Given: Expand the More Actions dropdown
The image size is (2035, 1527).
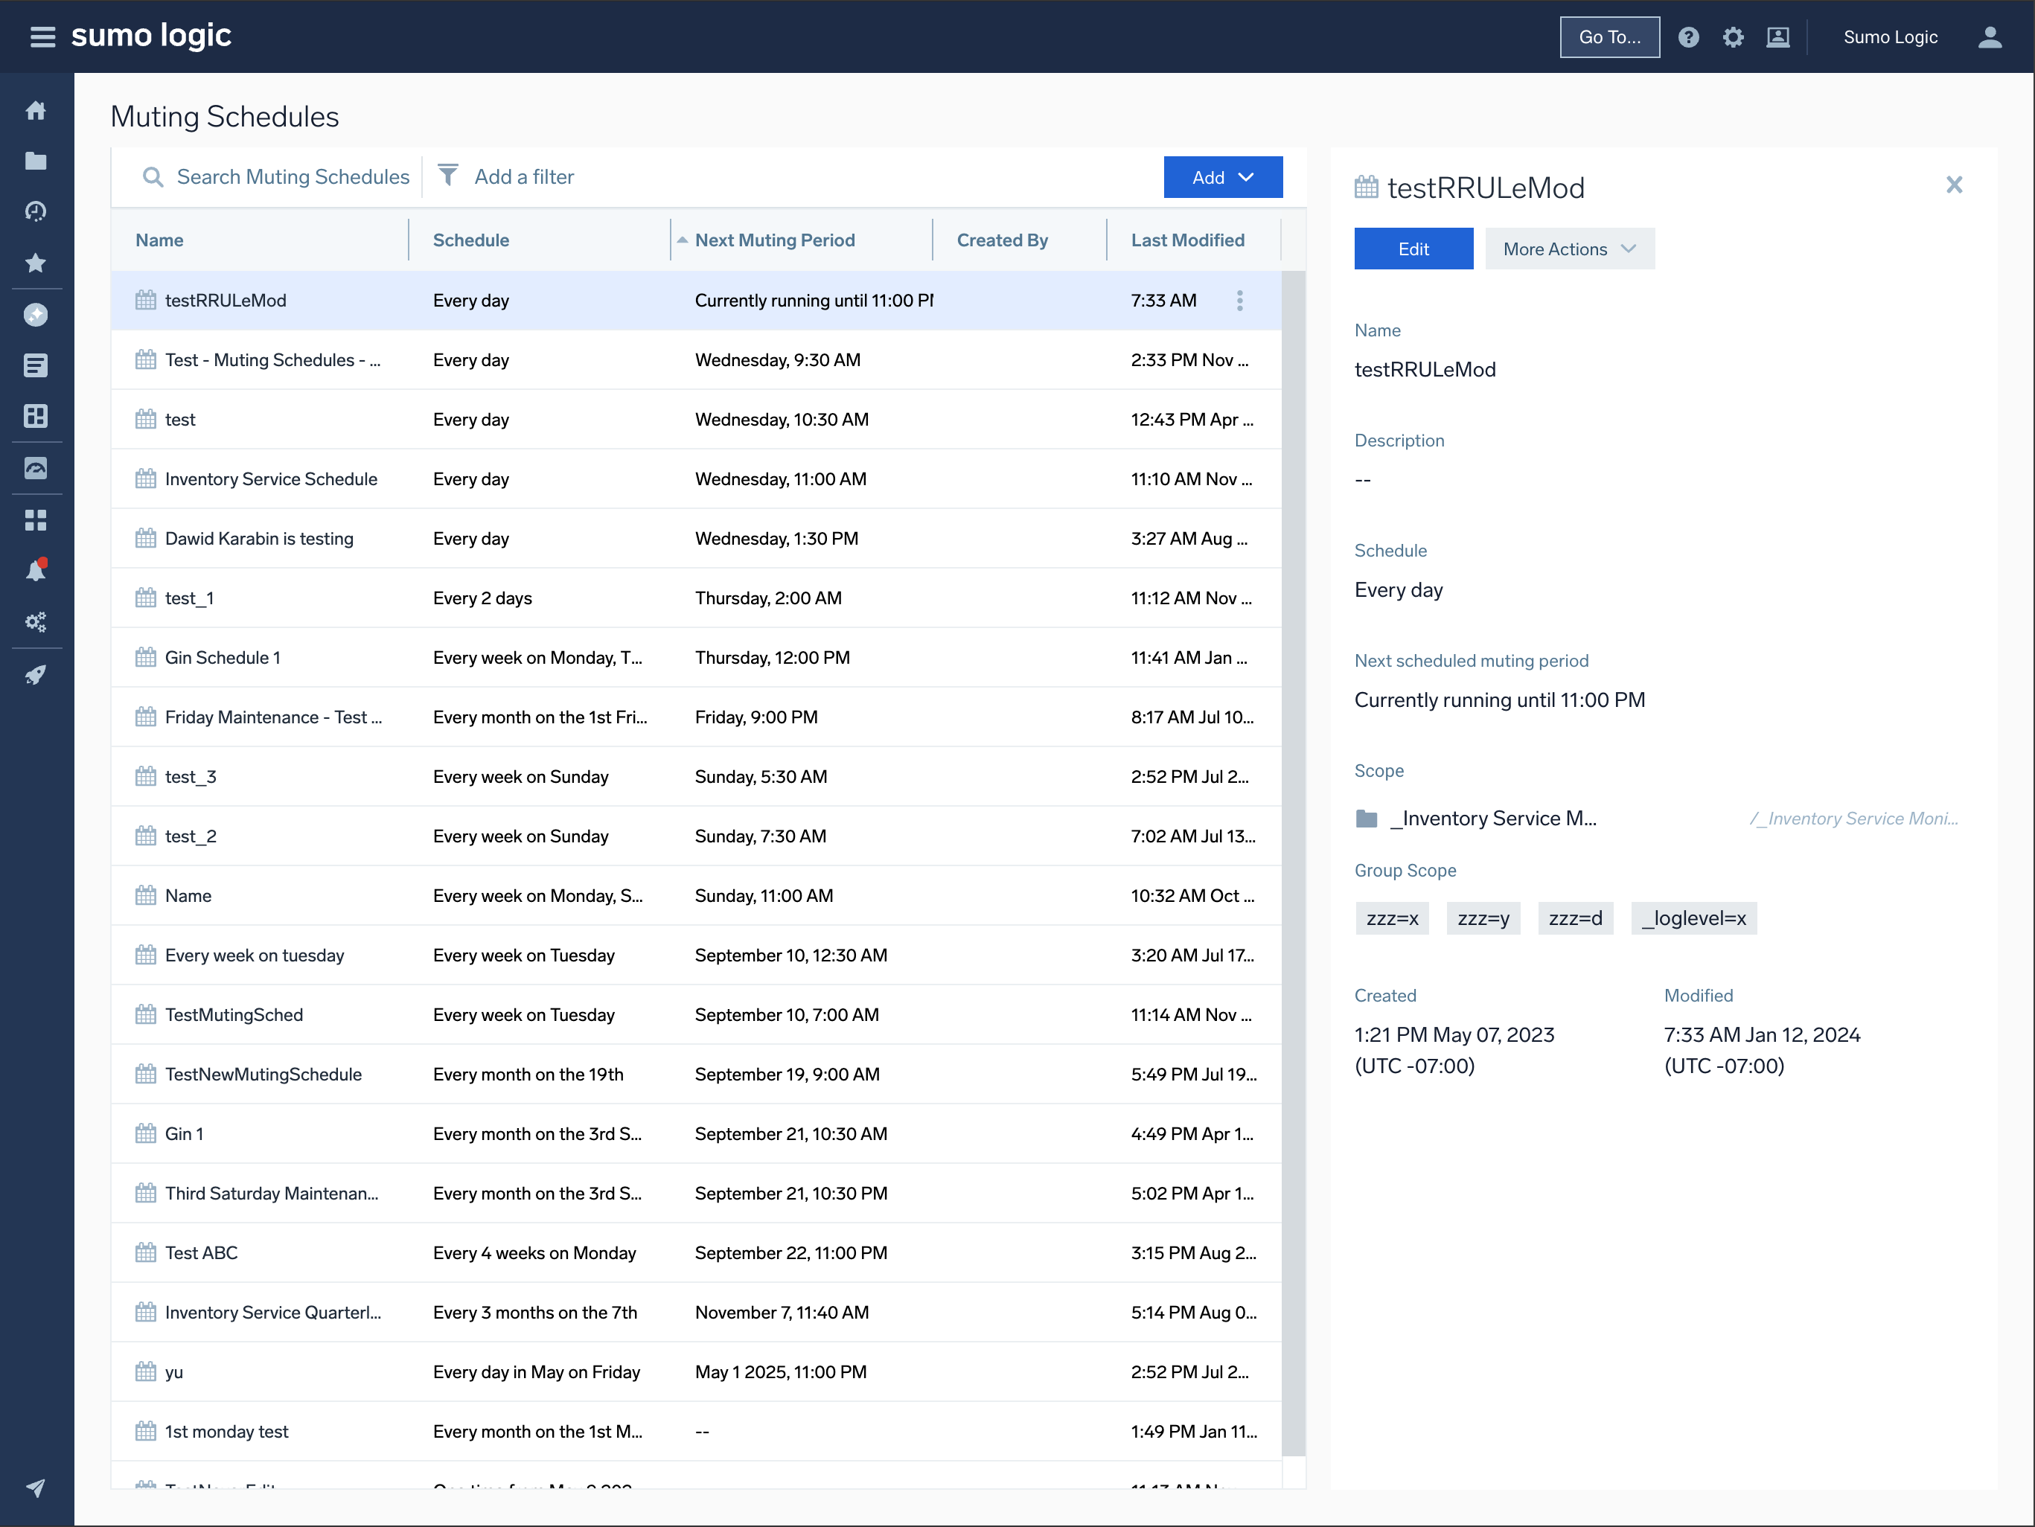Looking at the screenshot, I should (1570, 249).
